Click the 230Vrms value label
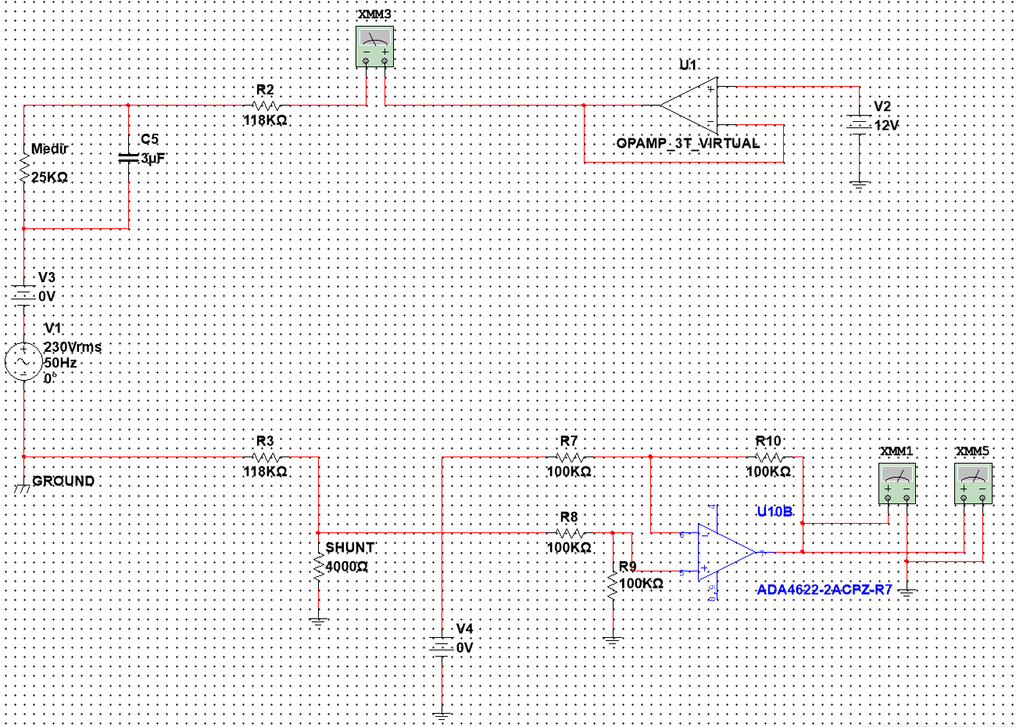The height and width of the screenshot is (727, 1016). pos(73,347)
